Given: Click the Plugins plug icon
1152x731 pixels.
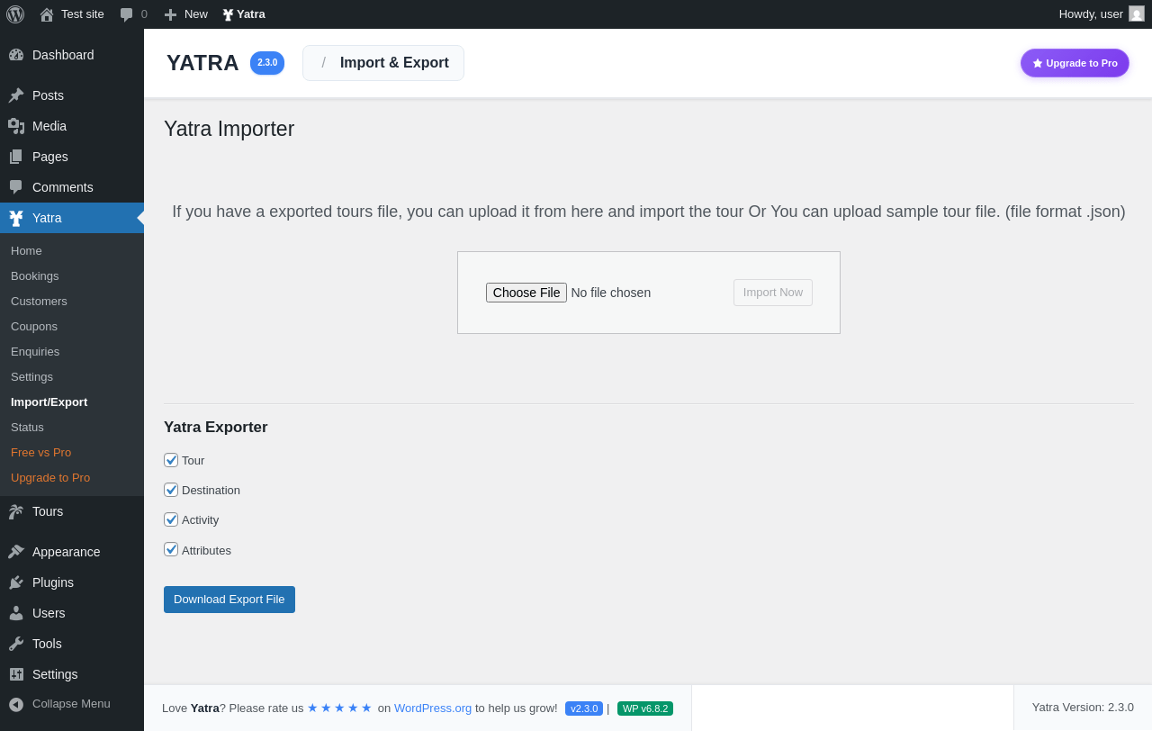Looking at the screenshot, I should [x=16, y=582].
